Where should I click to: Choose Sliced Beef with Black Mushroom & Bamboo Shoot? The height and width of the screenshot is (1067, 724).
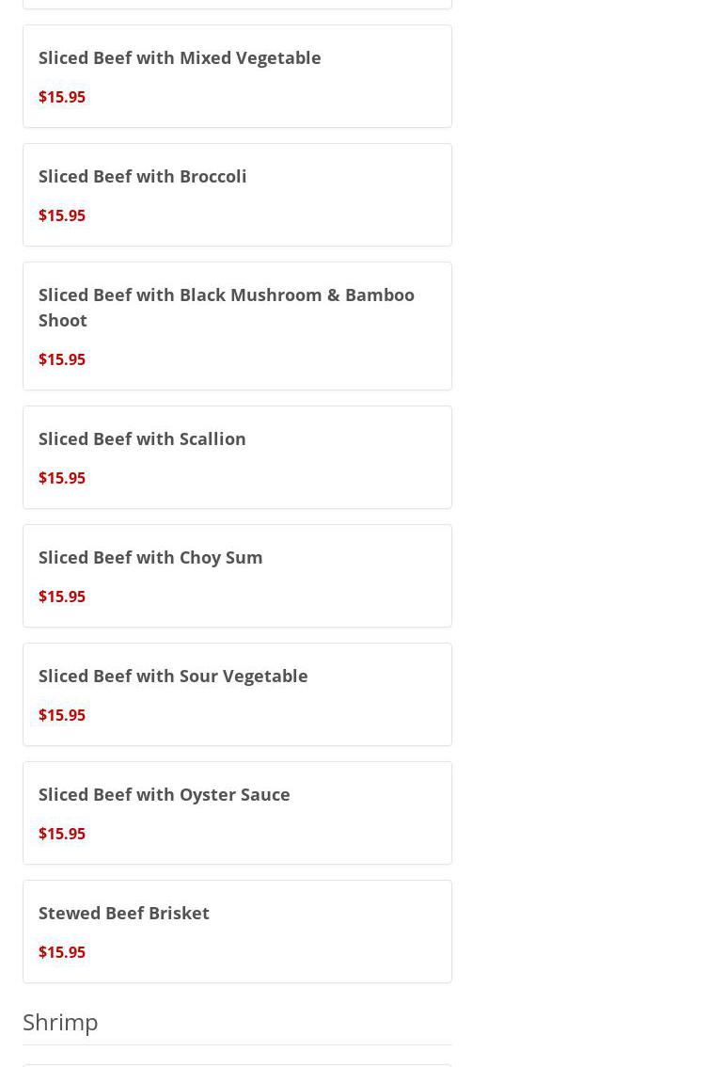226,307
